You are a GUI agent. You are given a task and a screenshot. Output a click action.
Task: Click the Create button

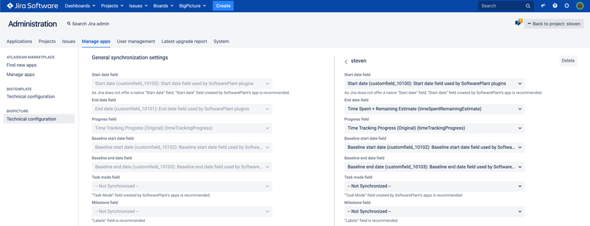(223, 6)
